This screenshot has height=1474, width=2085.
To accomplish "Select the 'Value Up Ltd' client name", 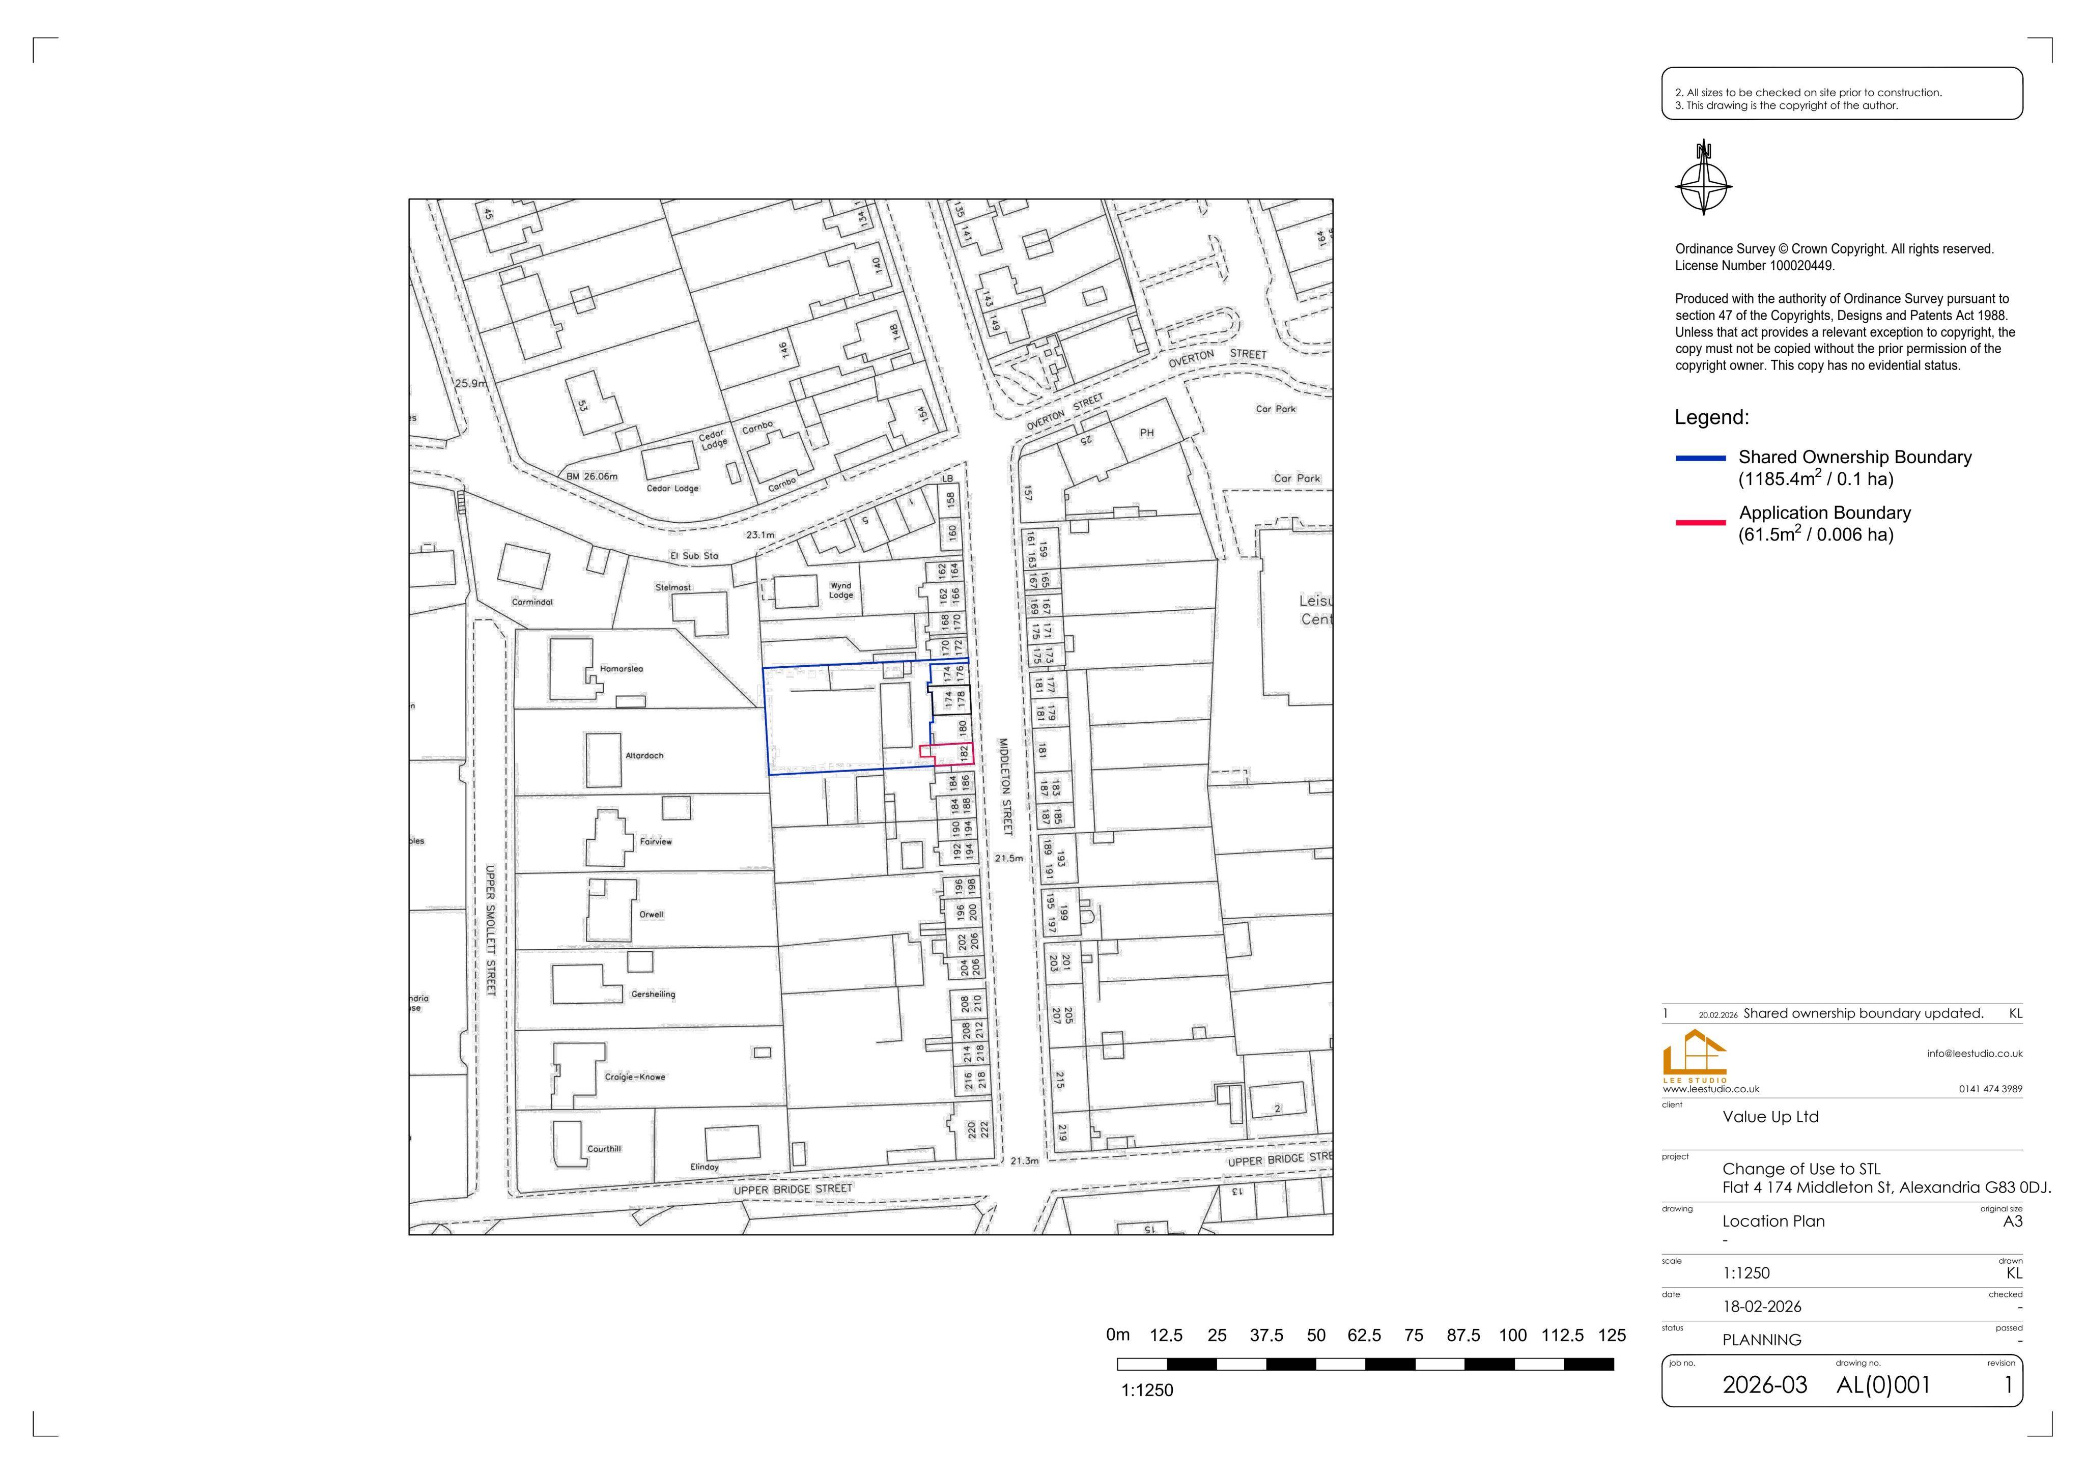I will [x=1770, y=1117].
